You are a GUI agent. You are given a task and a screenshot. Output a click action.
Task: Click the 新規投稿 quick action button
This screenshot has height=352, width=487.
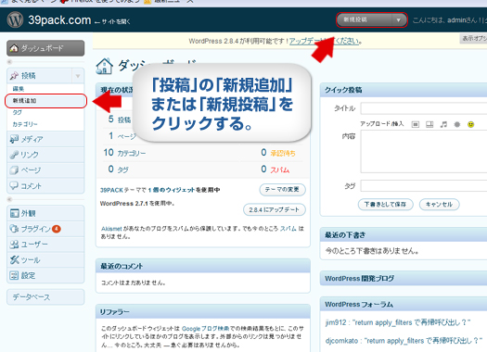coord(365,19)
